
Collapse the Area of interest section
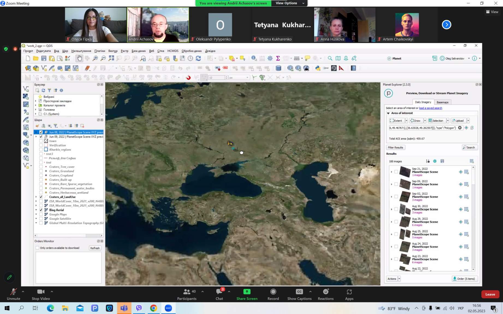(388, 113)
